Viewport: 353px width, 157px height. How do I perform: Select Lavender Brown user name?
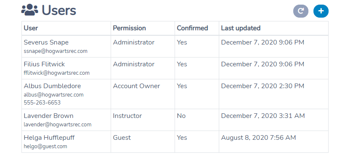[49, 116]
